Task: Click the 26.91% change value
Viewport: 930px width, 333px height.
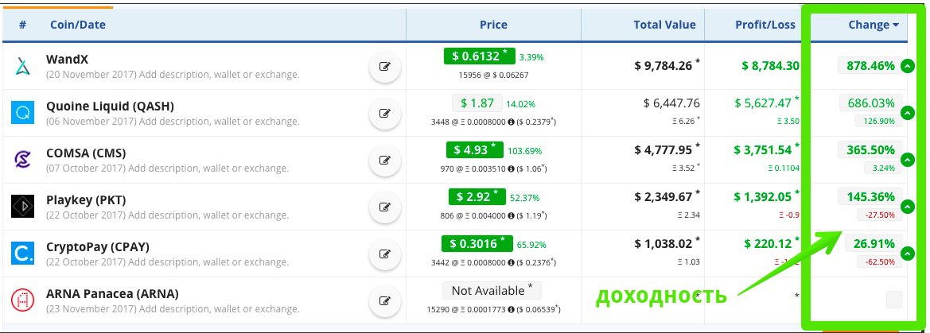Action: tap(874, 243)
